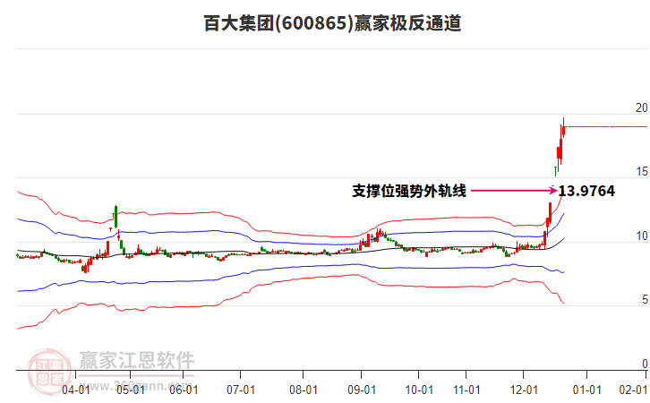Click the x-axis date label 10-01
Viewport: 650px width, 403px height.
[419, 390]
